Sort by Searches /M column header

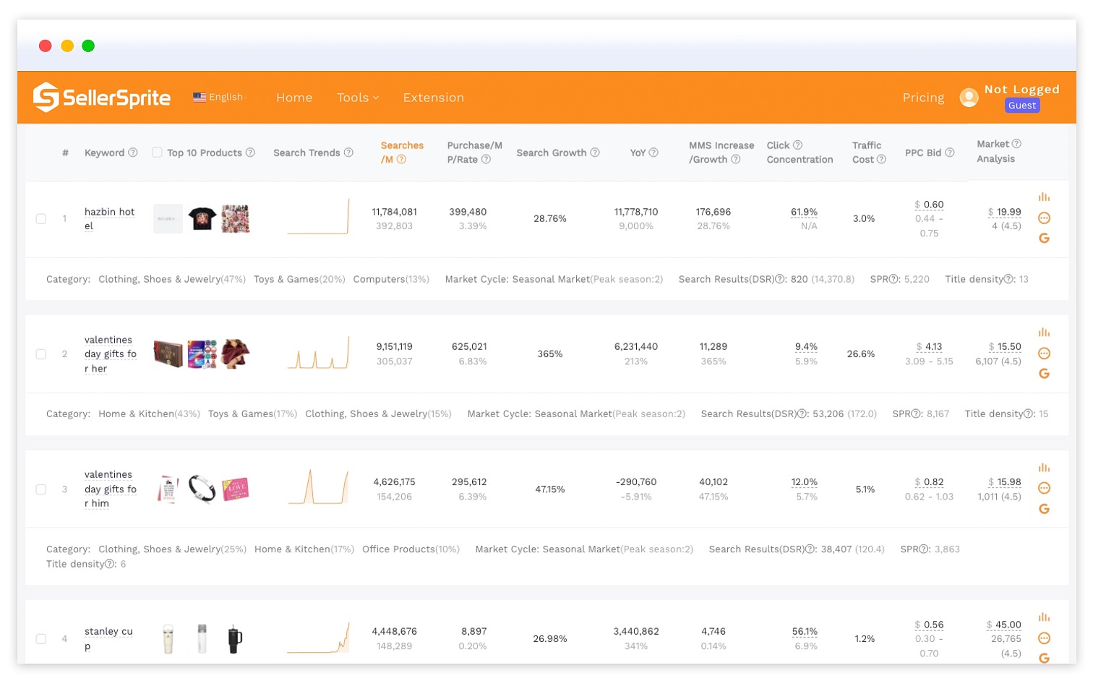click(402, 153)
